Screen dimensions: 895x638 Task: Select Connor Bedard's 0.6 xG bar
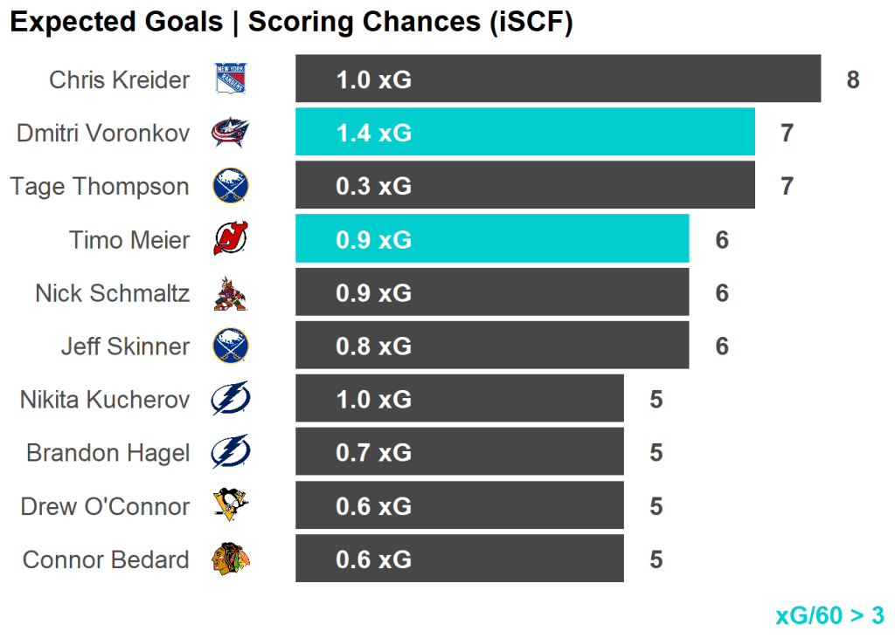459,559
